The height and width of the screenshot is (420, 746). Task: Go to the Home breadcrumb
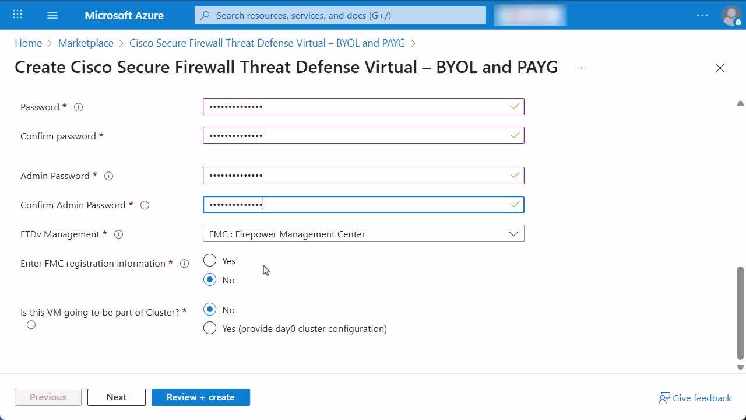pos(28,43)
